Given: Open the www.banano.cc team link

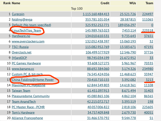Looking at the screenshot, I should tap(23, 69).
